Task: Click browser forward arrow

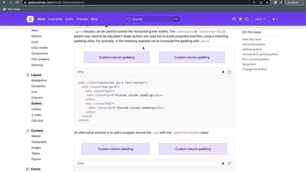Action: coord(11,2)
